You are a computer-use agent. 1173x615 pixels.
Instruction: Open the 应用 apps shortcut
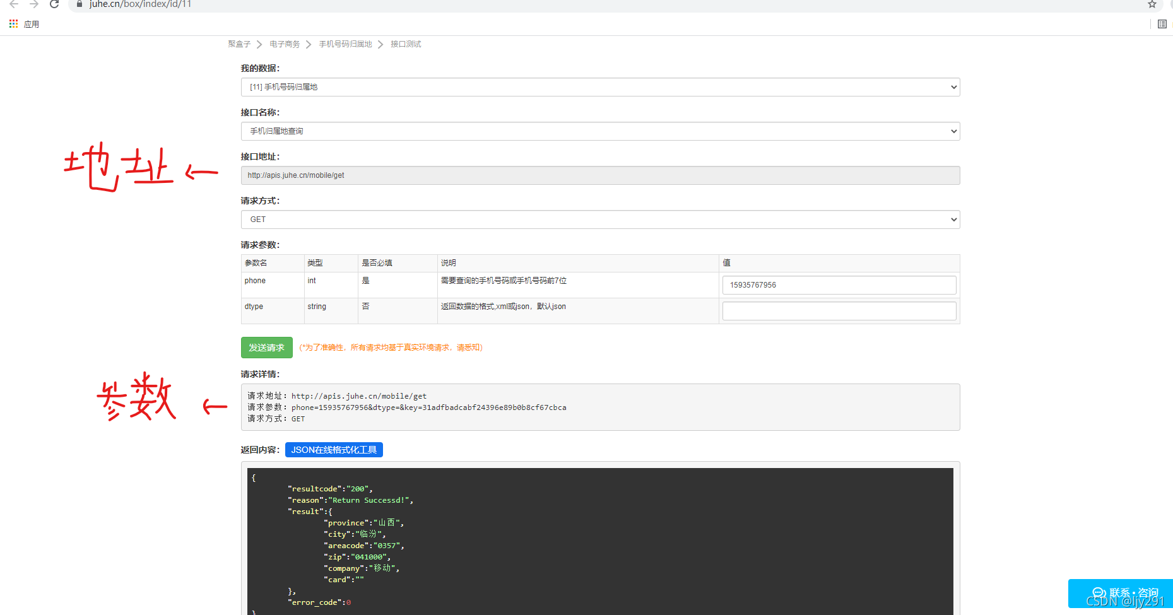pyautogui.click(x=24, y=24)
